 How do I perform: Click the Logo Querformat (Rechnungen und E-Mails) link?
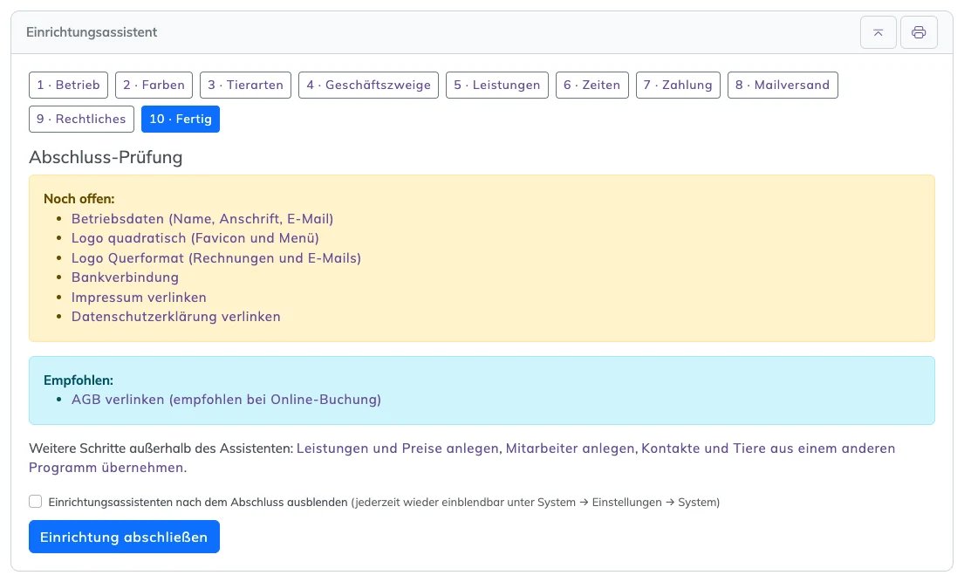click(216, 258)
